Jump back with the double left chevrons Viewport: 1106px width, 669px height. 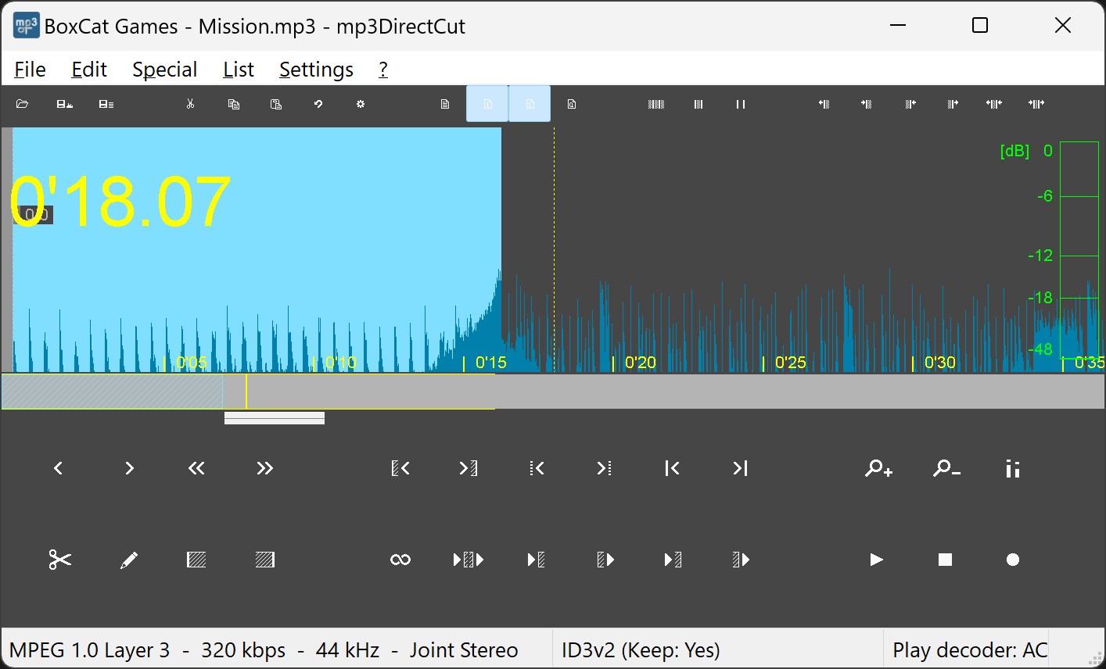click(x=196, y=468)
